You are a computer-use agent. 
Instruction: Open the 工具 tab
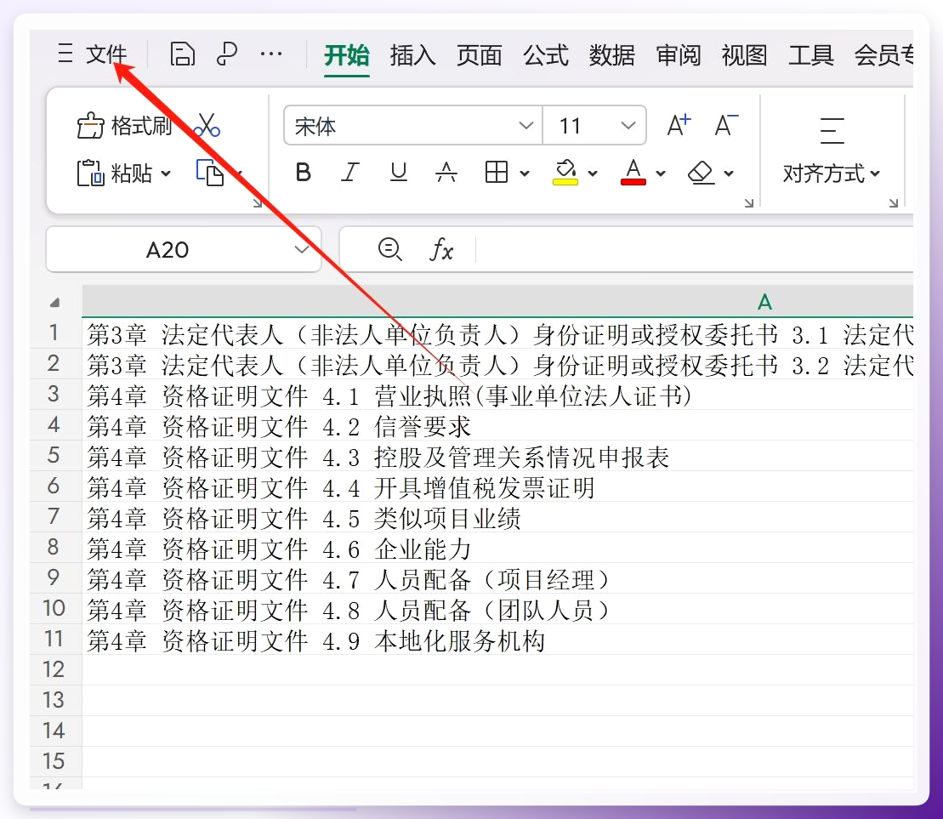pyautogui.click(x=810, y=55)
